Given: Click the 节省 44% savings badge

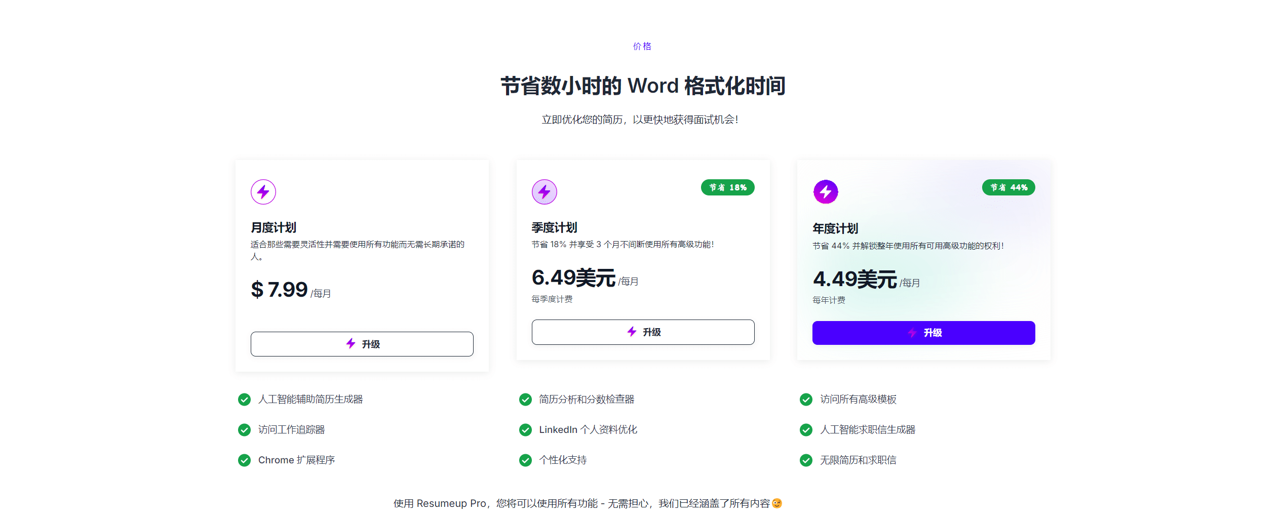Looking at the screenshot, I should [x=1008, y=187].
